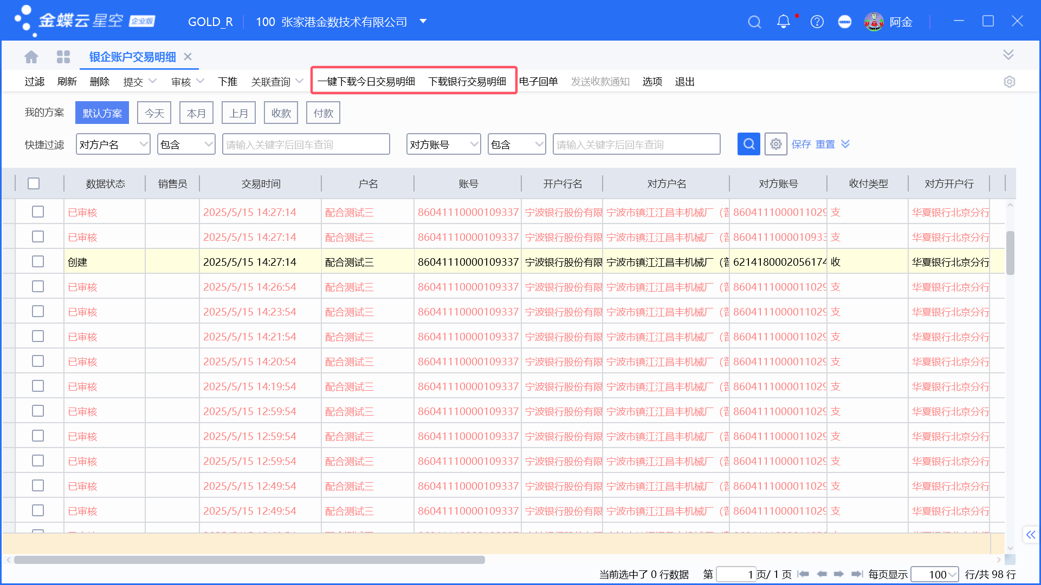Screen dimensions: 1041x585
Task: Open the rows-per-page 100 dropdown
Action: point(935,574)
